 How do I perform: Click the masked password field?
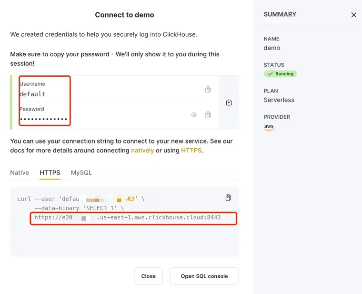tap(43, 119)
